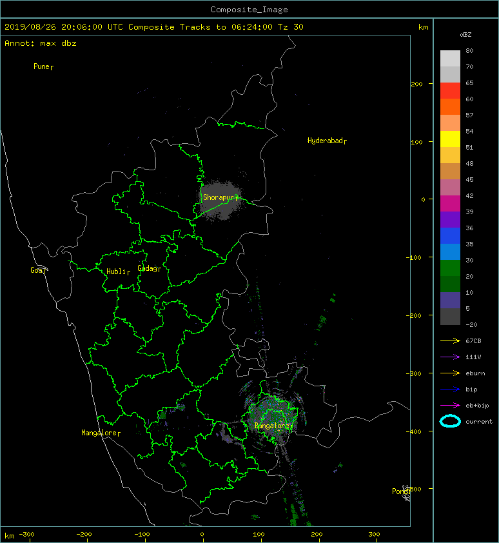Screen dimensions: 499x543
Task: Click the 'Annot: max dbz' annotation text
Action: point(41,43)
